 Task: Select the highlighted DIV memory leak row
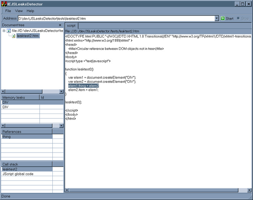pos(32,102)
